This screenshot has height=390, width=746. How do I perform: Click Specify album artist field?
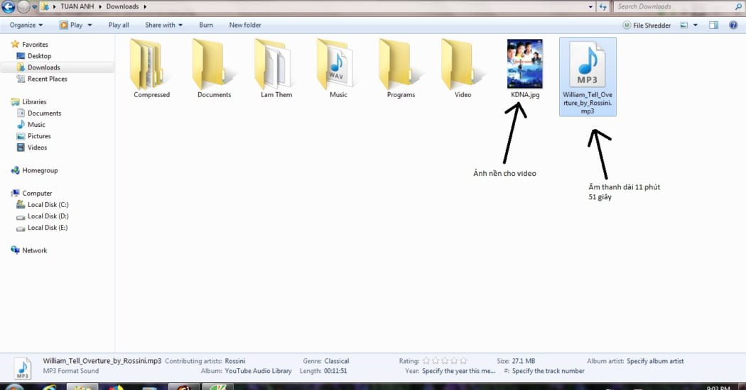point(655,361)
